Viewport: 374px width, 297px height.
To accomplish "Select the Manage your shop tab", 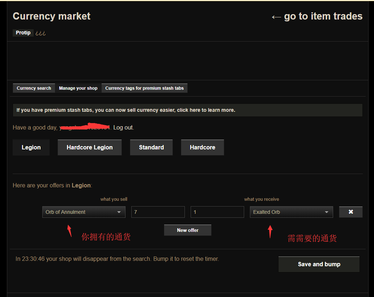I will [78, 88].
